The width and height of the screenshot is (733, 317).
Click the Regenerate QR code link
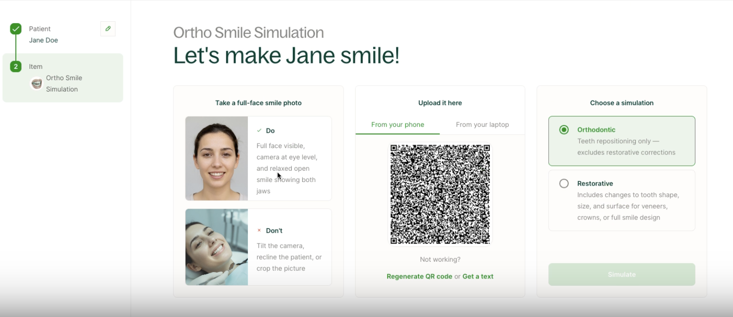pyautogui.click(x=419, y=276)
